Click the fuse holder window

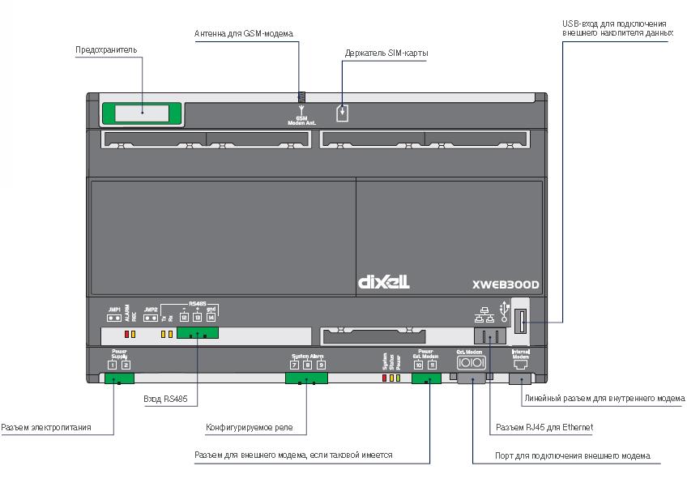[x=142, y=113]
